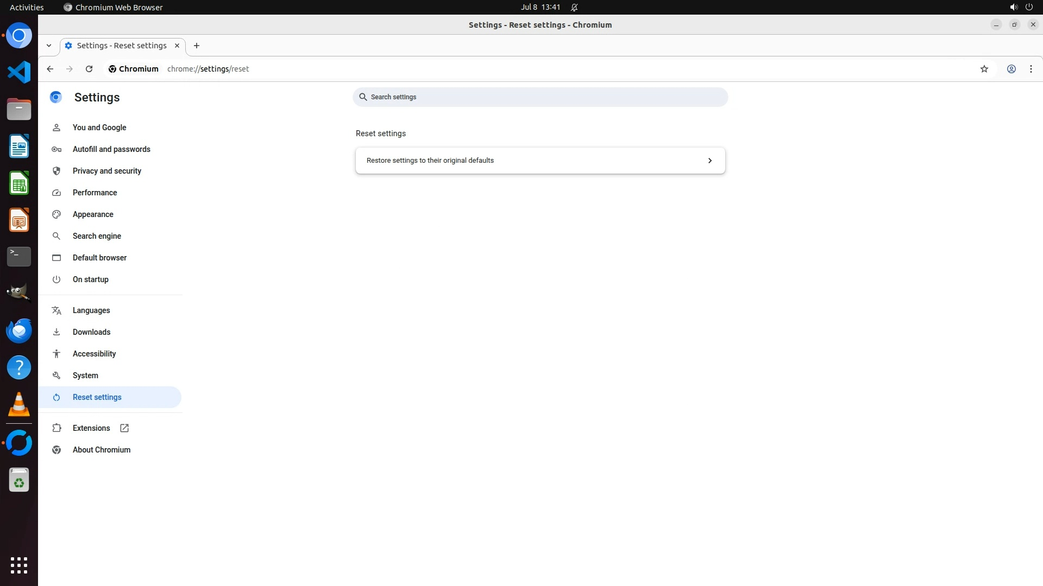Select the Search engine section

pos(97,236)
